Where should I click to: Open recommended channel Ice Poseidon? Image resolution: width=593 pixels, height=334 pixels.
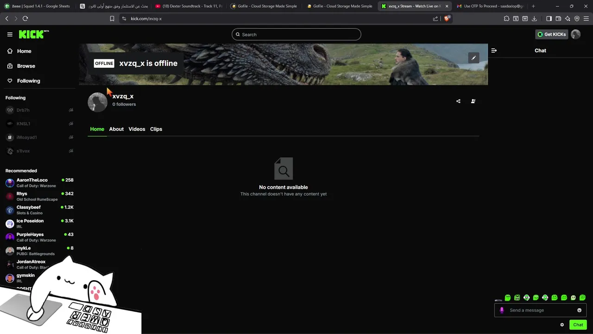pyautogui.click(x=39, y=224)
